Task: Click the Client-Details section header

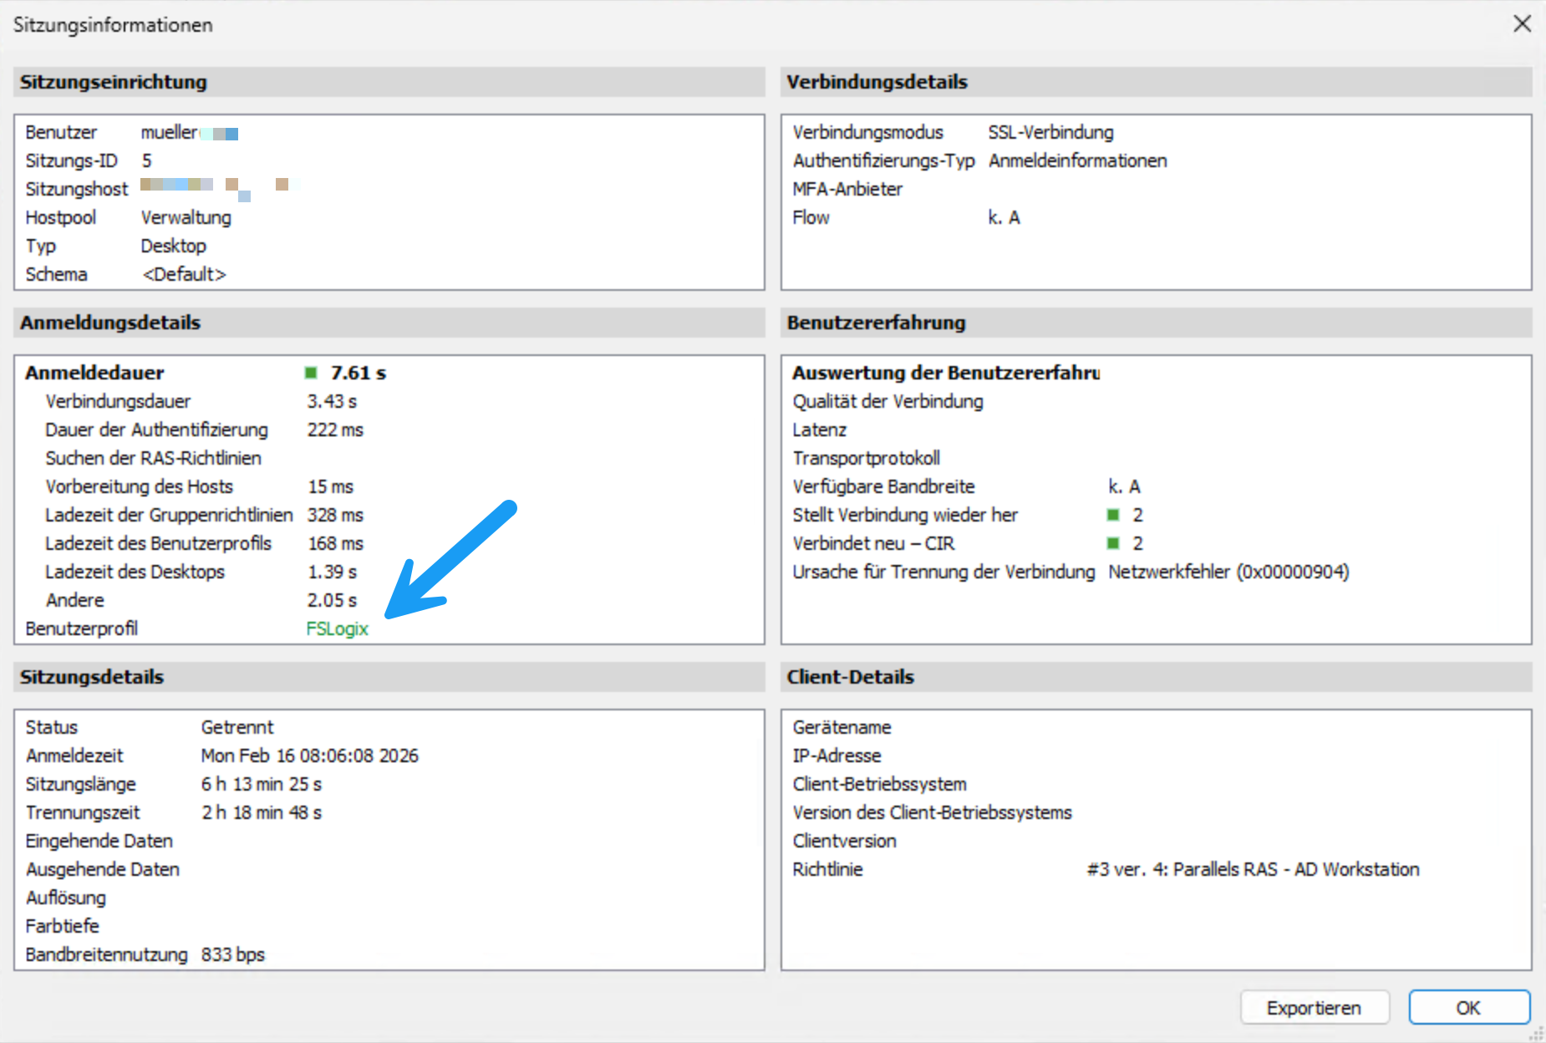Action: (850, 677)
